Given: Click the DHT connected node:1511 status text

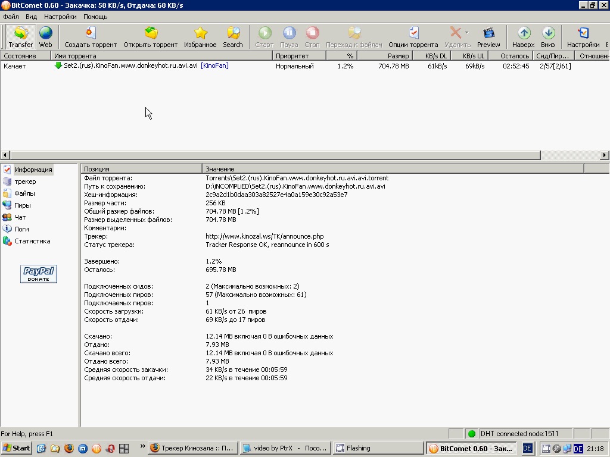Looking at the screenshot, I should pos(519,434).
